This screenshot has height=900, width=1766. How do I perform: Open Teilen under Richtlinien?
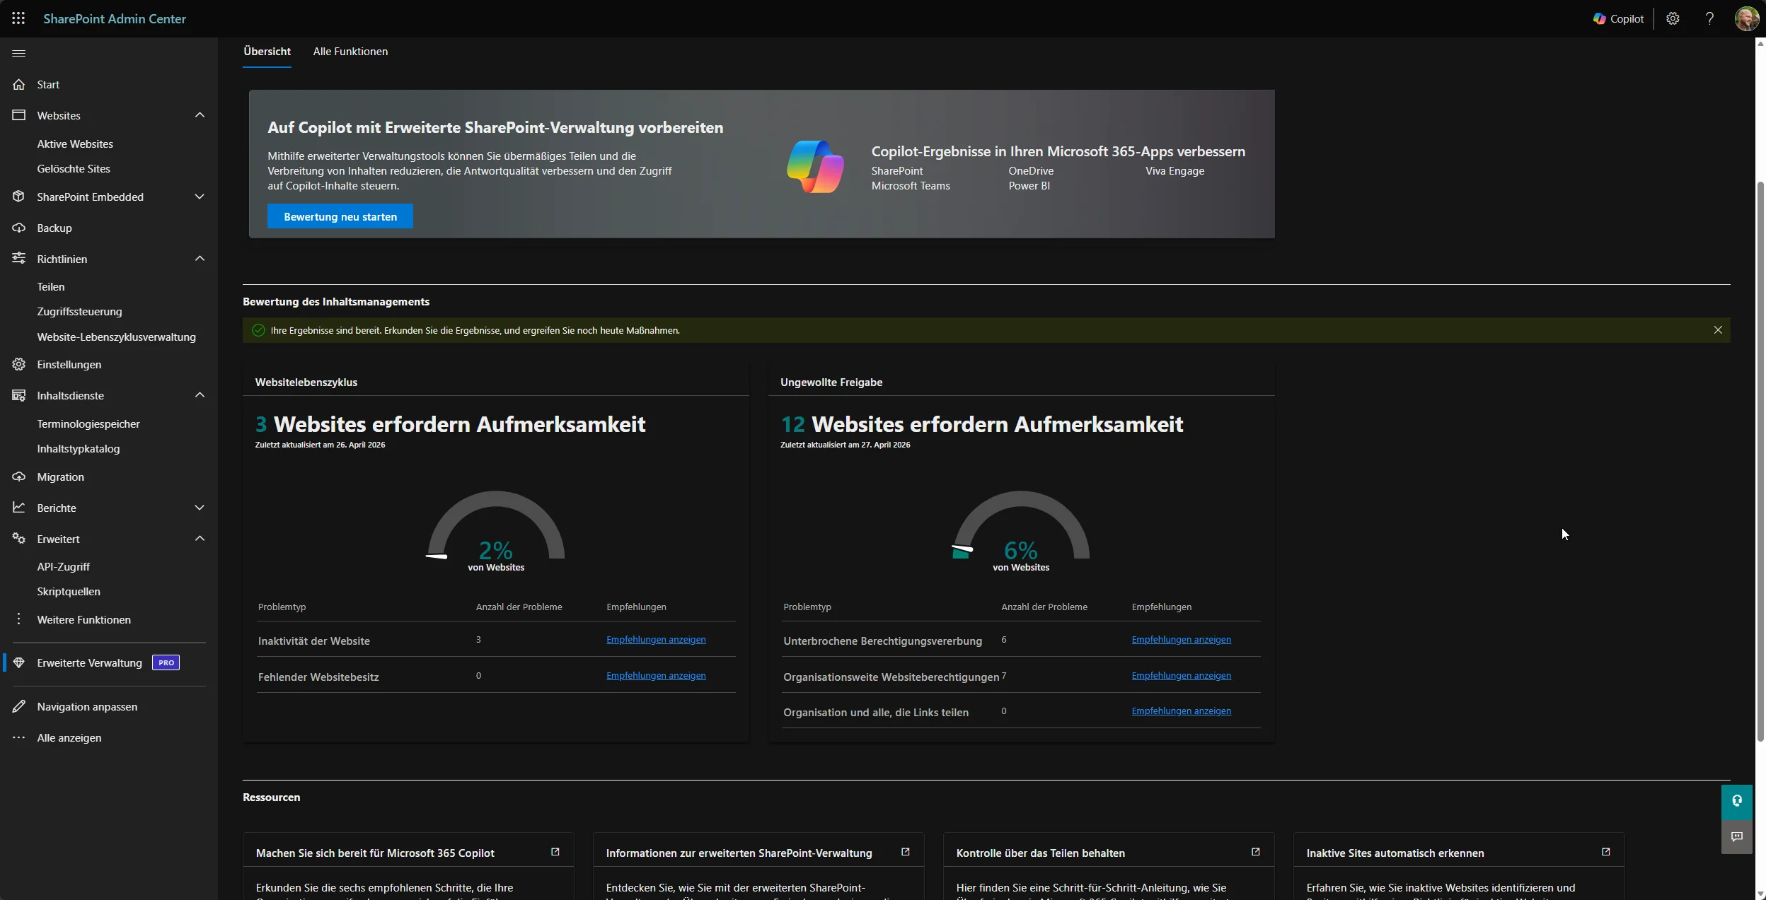coord(51,286)
